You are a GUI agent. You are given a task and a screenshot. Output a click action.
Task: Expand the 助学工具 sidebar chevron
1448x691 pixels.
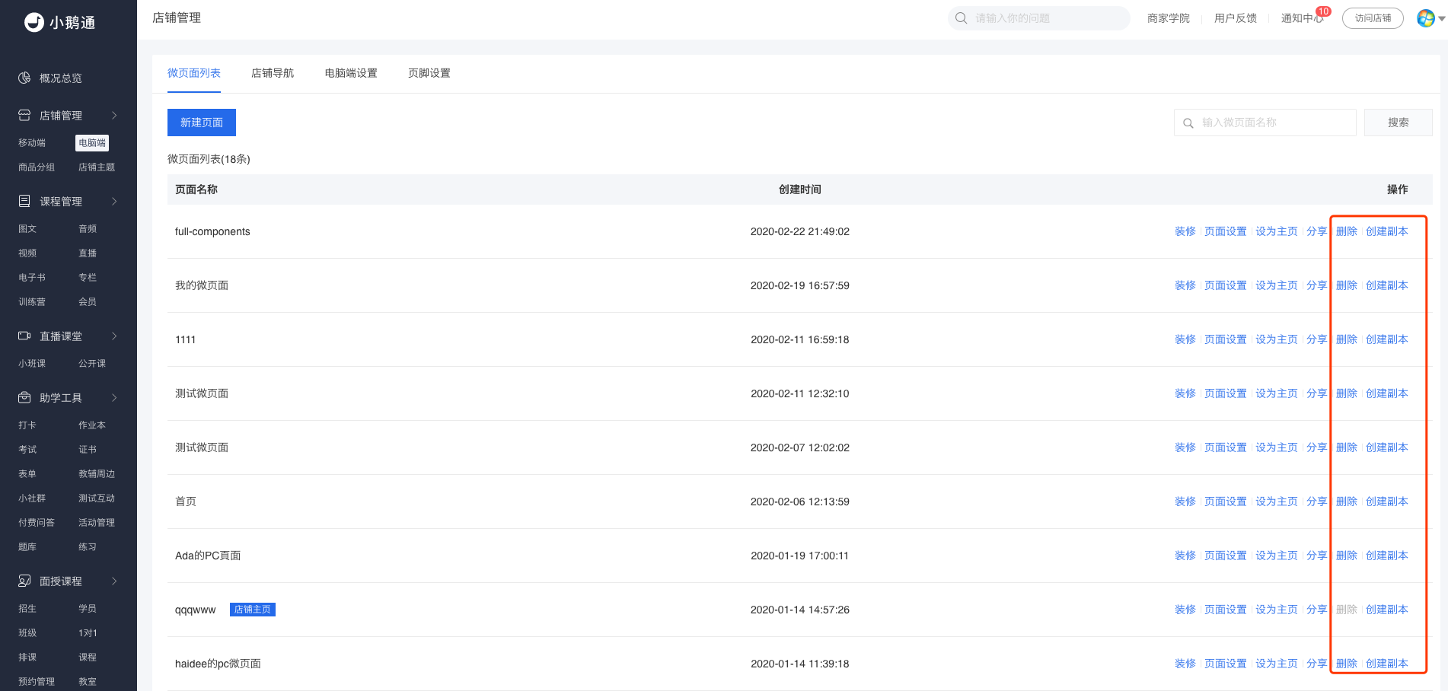click(114, 397)
